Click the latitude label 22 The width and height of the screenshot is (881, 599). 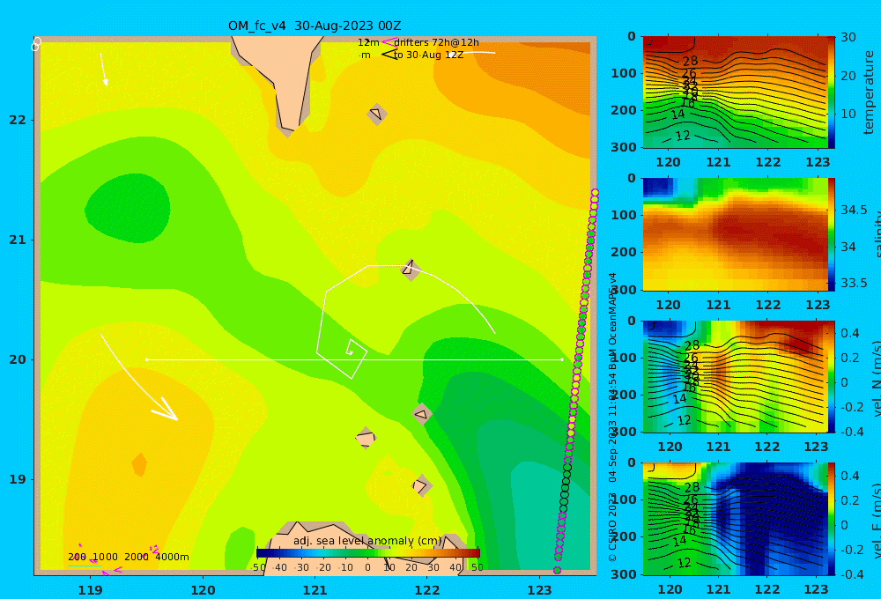coord(18,120)
